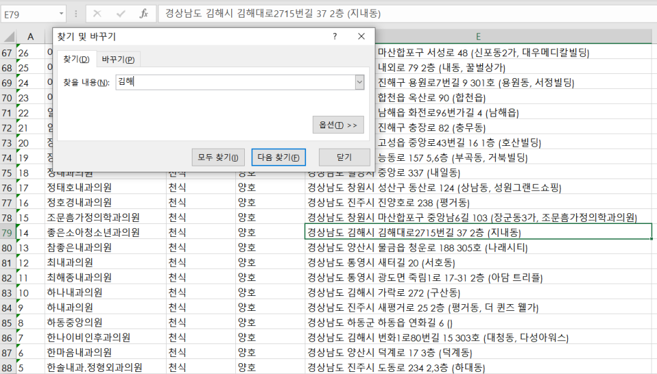657x374 pixels.
Task: Click the 천식 cell in row 79
Action: tap(201, 233)
